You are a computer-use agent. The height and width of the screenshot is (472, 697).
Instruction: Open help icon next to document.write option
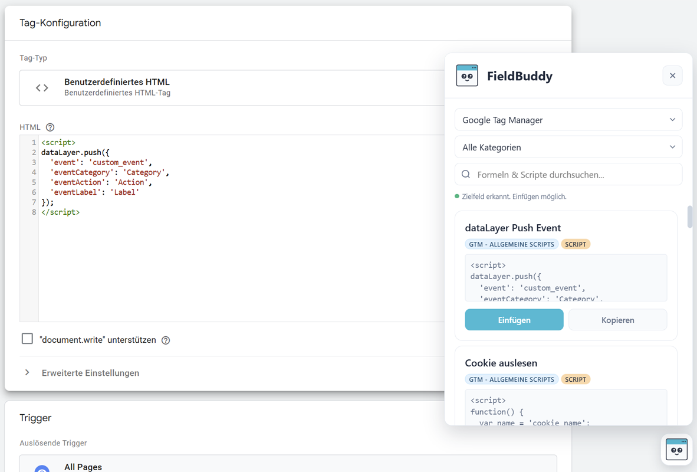click(166, 340)
